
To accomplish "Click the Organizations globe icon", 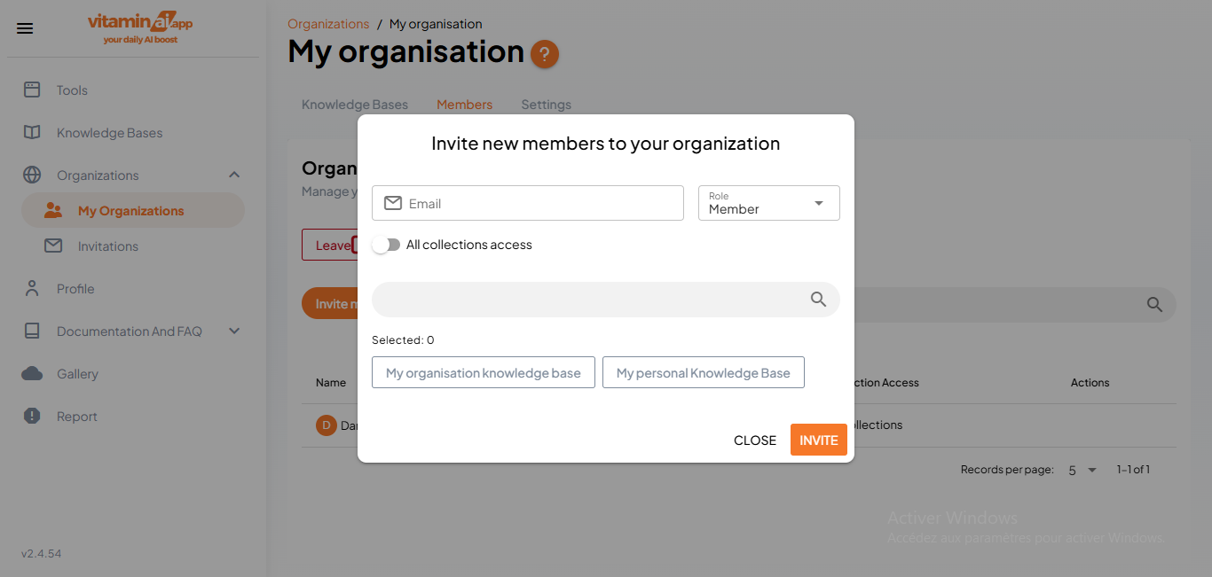I will (31, 175).
